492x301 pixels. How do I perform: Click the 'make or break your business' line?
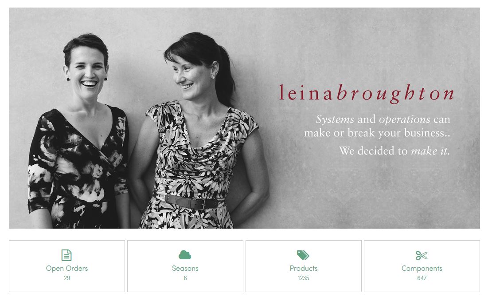(x=377, y=133)
